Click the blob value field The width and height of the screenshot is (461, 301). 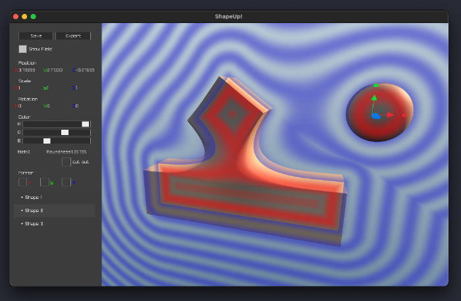[24, 152]
